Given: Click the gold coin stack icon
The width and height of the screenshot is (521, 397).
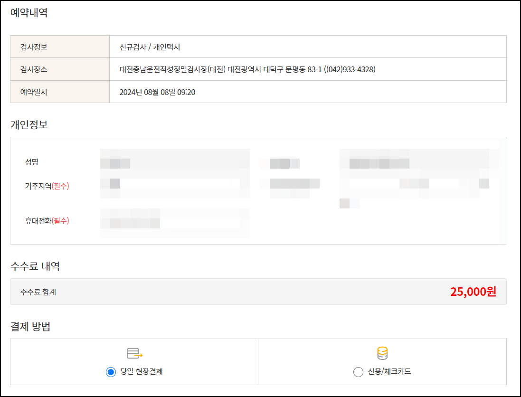Looking at the screenshot, I should tap(382, 353).
